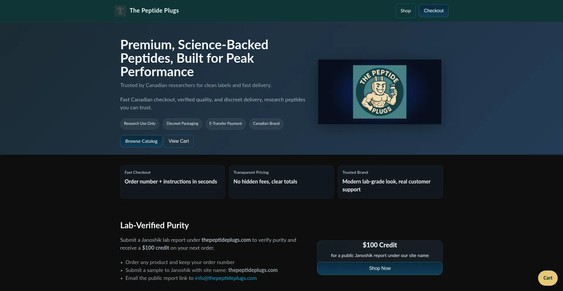Select the Canadian Brand badge
Viewport: 563px width, 291px height.
[266, 124]
